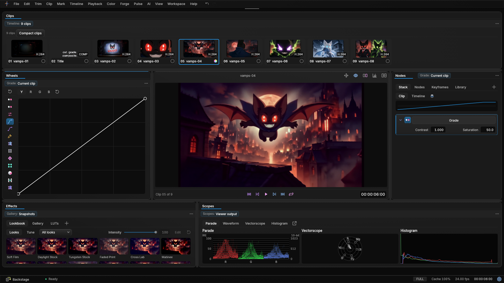
Task: Activate the pan/move tool above viewer
Action: coord(346,75)
